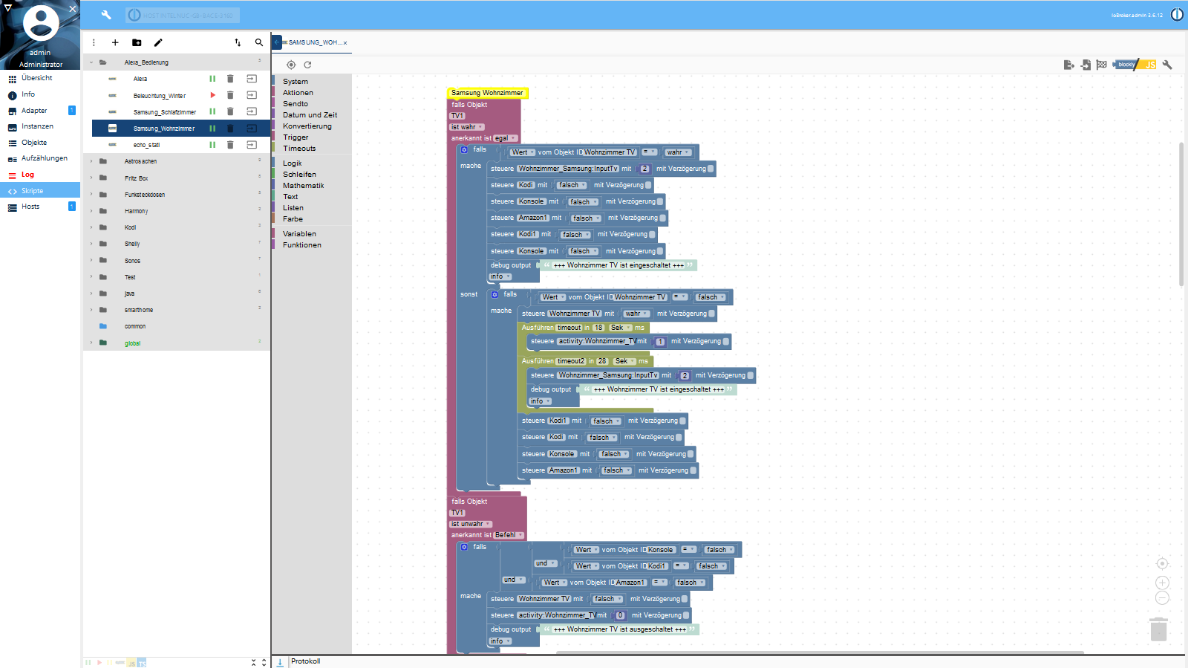This screenshot has width=1188, height=668.
Task: Click protocol scroll-down arrow icon
Action: coord(280,661)
